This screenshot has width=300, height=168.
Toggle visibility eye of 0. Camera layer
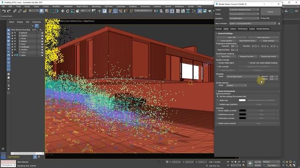(15, 35)
